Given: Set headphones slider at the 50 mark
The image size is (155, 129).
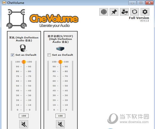Looking at the screenshot, I should tap(24, 86).
